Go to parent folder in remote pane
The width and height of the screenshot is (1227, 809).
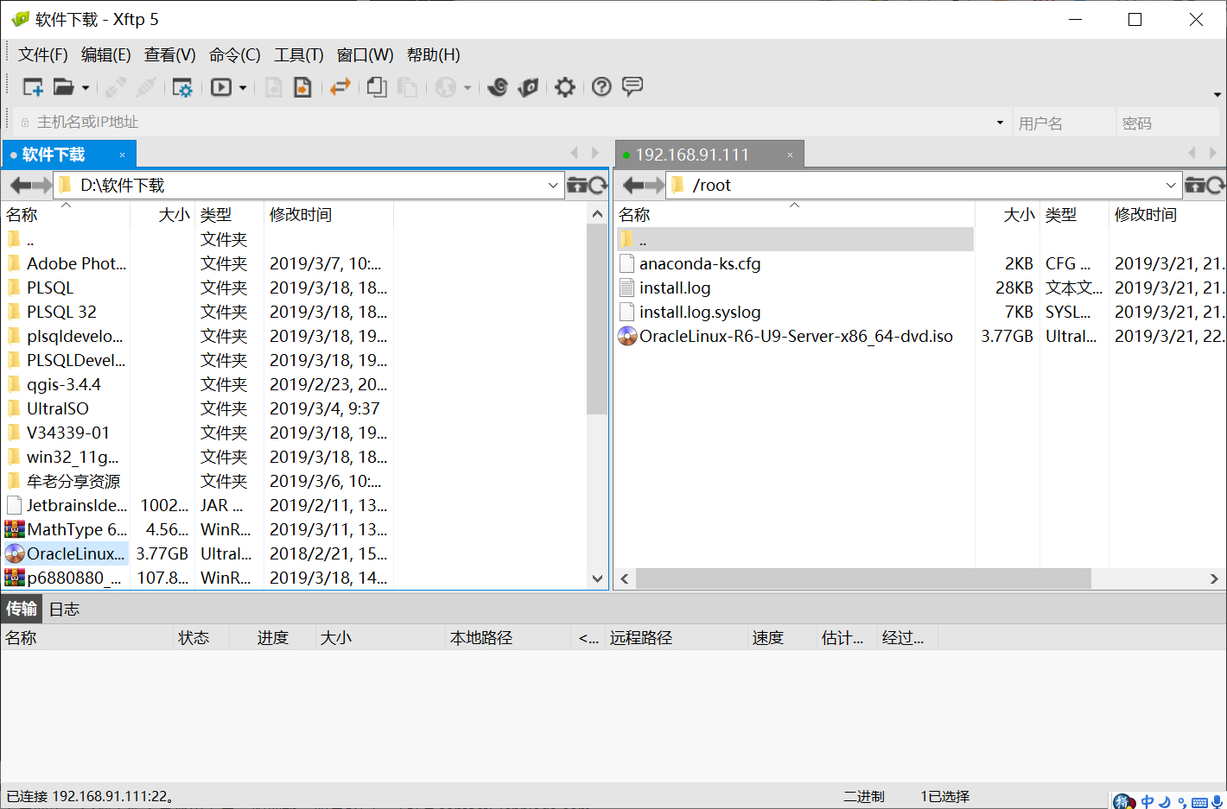click(x=1196, y=185)
